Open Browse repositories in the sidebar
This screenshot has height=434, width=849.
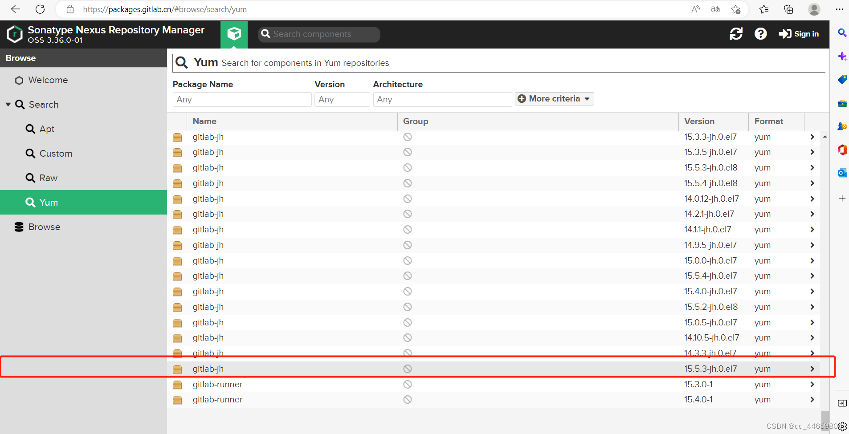44,227
